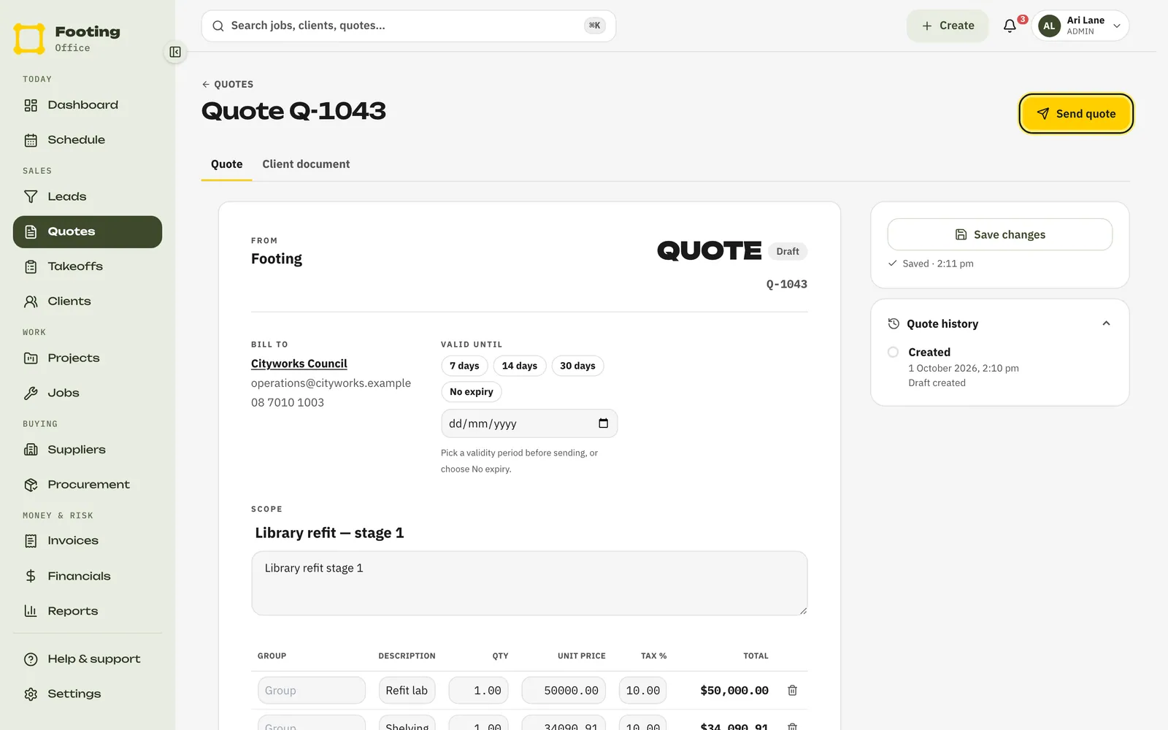Viewport: 1168px width, 730px height.
Task: Click the phone number 08 7010 1003
Action: pos(288,402)
